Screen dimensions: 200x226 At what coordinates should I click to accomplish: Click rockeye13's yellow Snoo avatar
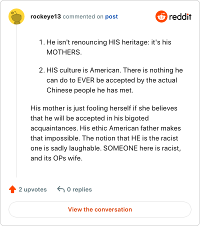coord(16,16)
